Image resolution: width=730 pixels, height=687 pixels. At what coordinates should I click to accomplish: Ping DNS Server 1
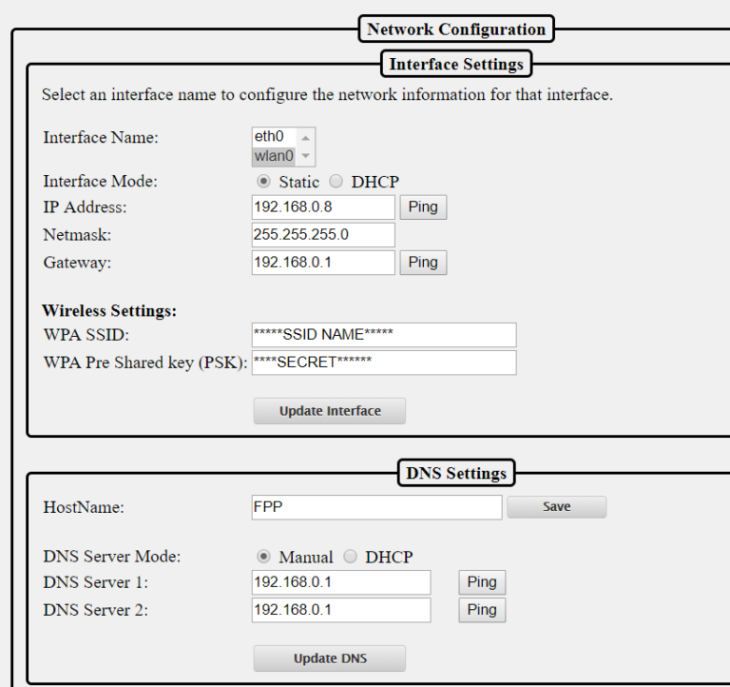click(x=481, y=582)
